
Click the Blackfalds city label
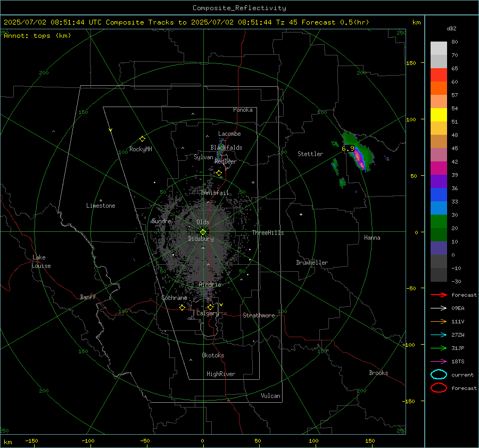(226, 148)
